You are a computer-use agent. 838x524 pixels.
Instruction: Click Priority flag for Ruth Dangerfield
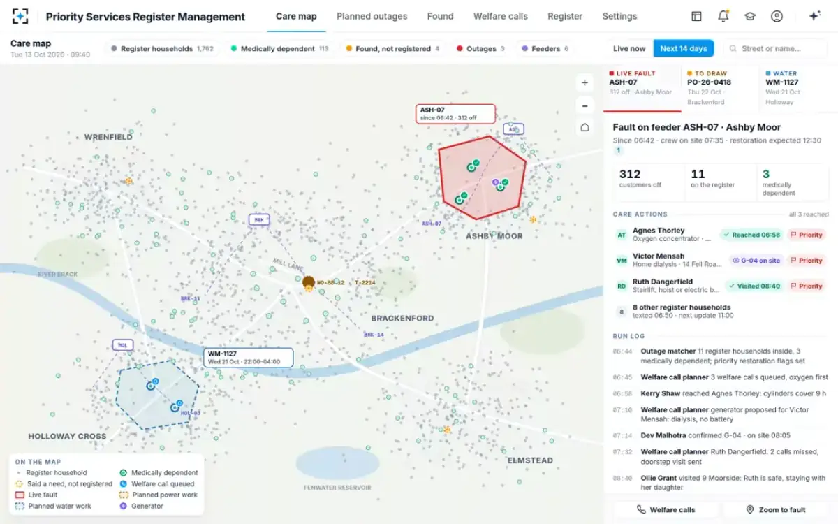pyautogui.click(x=807, y=286)
